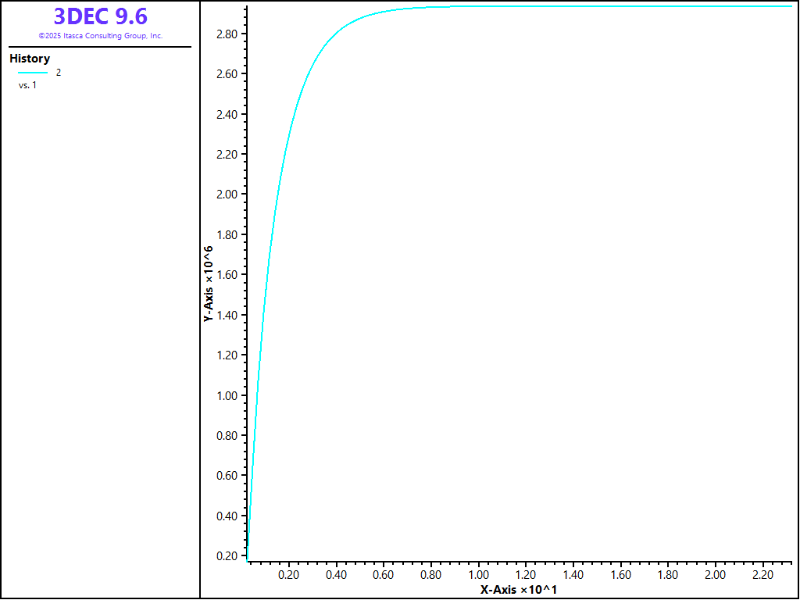The image size is (800, 600).
Task: Select the 1.00 tick label on X-axis
Action: click(x=478, y=575)
